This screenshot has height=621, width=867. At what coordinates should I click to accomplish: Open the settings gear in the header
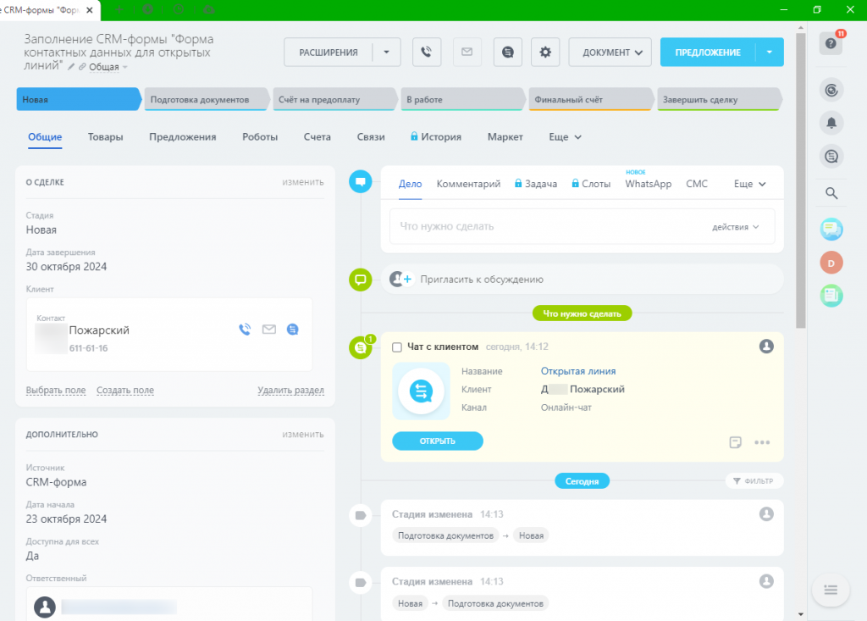545,52
